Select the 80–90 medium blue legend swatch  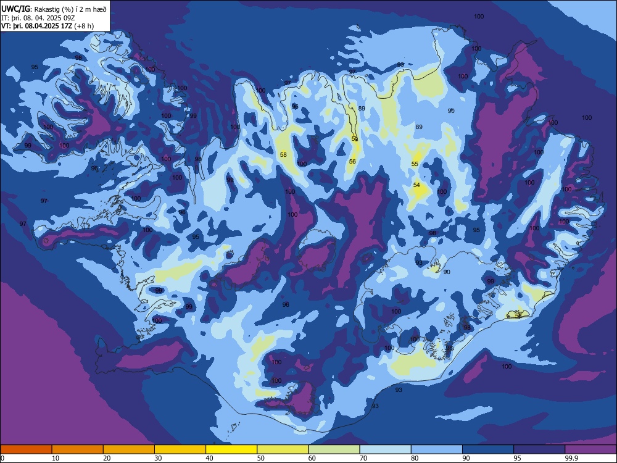pyautogui.click(x=437, y=449)
